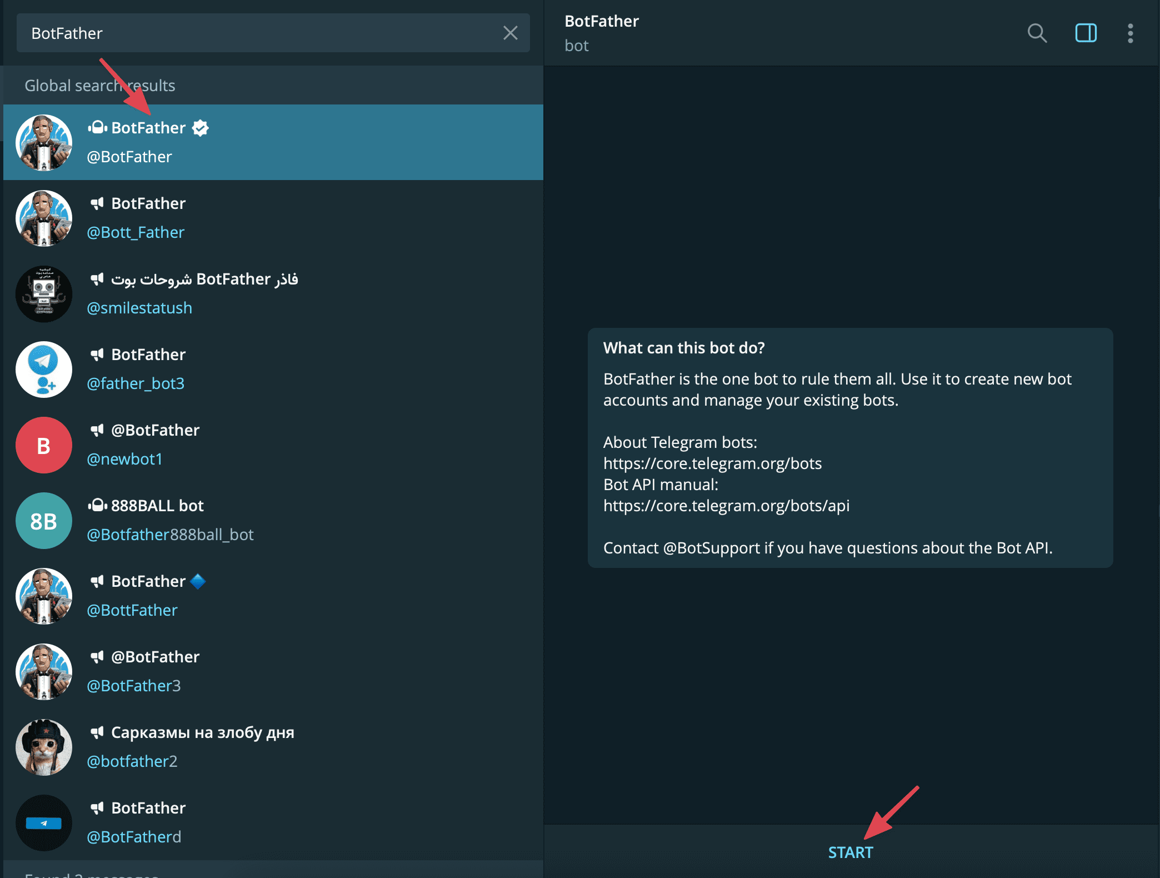Click the megaphone icon next to @Bott_Father
The image size is (1160, 878).
click(97, 203)
